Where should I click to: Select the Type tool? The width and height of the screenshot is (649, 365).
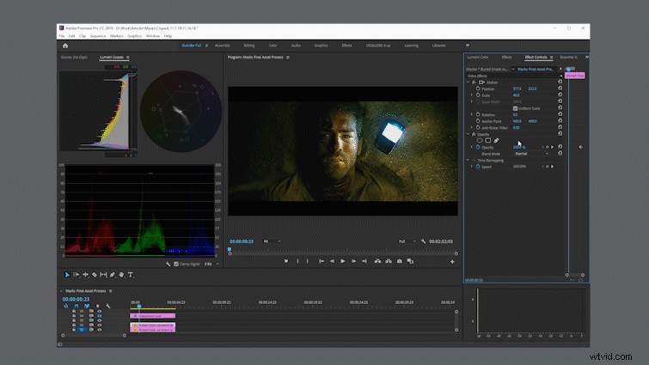pos(131,275)
